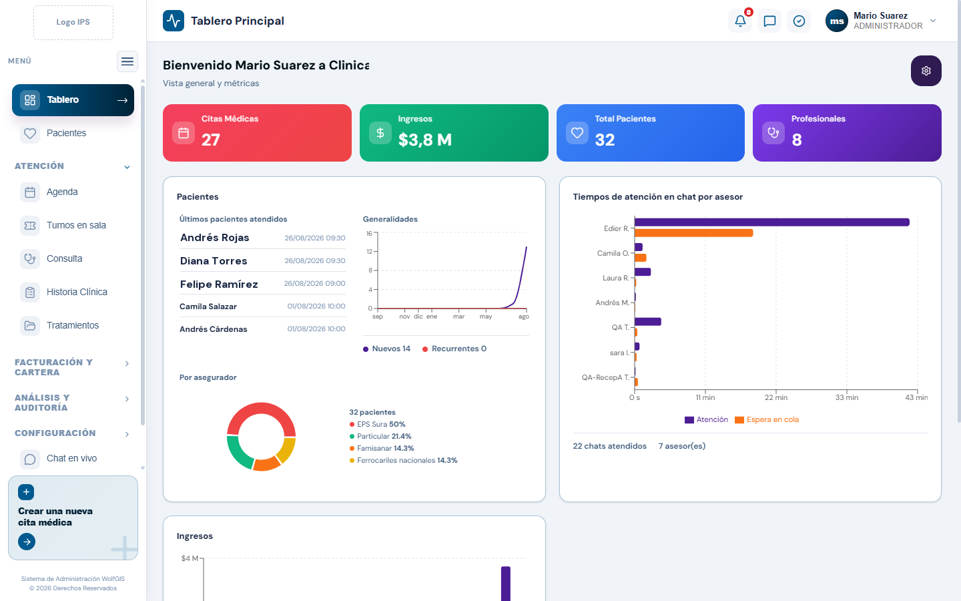Click Edier R. purple Atención bar
The height and width of the screenshot is (601, 961).
[771, 222]
